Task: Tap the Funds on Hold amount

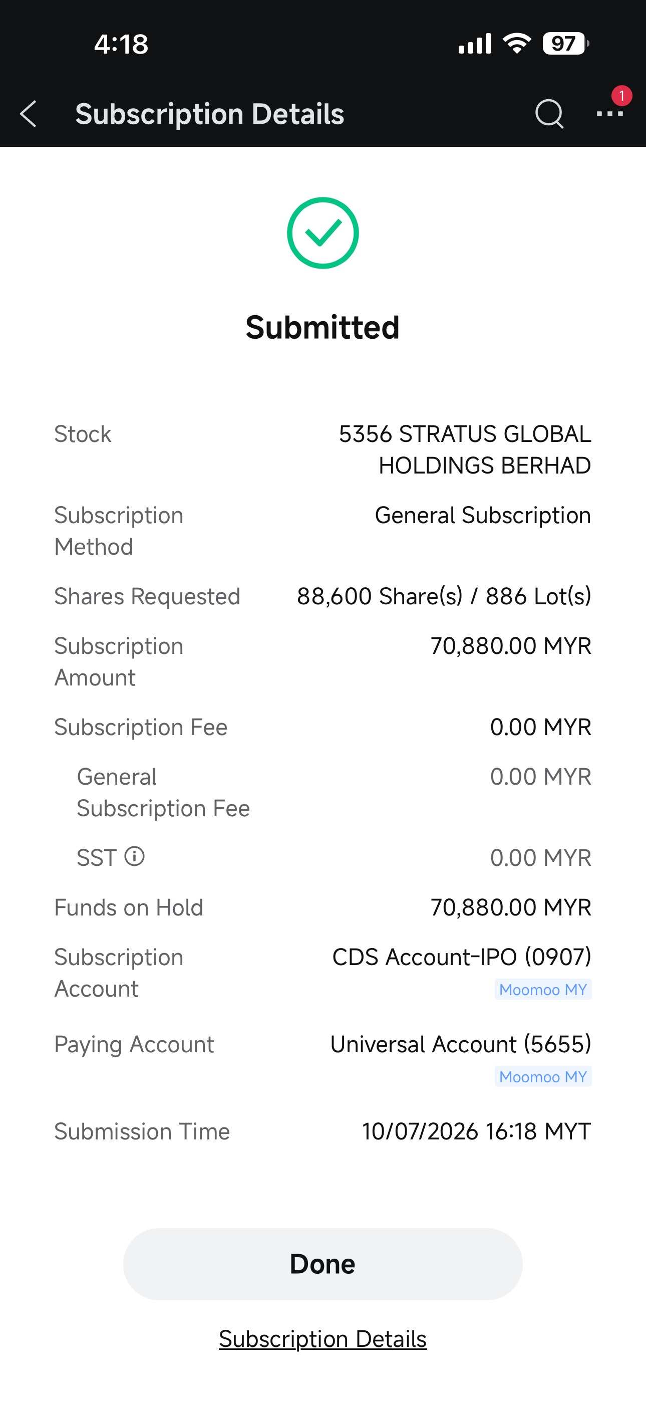Action: (511, 907)
